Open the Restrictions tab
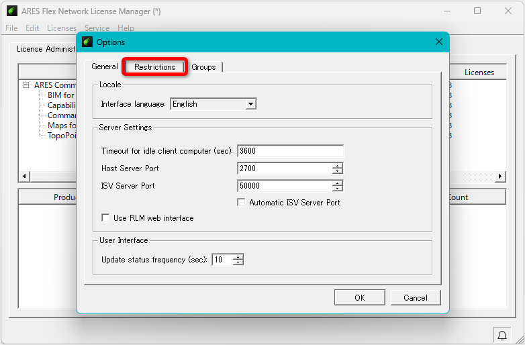Viewport: 525px width, 345px height. 154,67
